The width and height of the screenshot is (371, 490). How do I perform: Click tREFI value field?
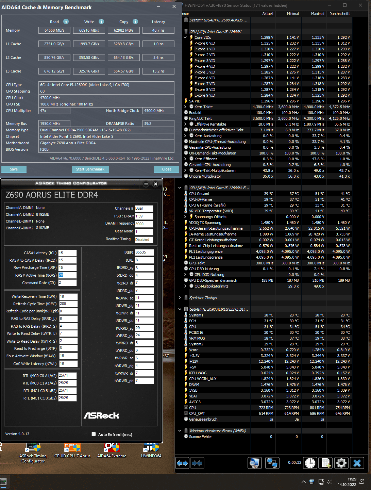[144, 252]
